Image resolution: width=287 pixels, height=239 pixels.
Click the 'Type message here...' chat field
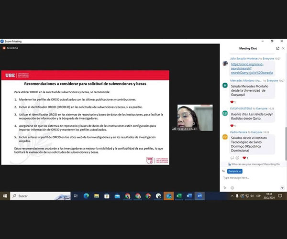(253, 178)
